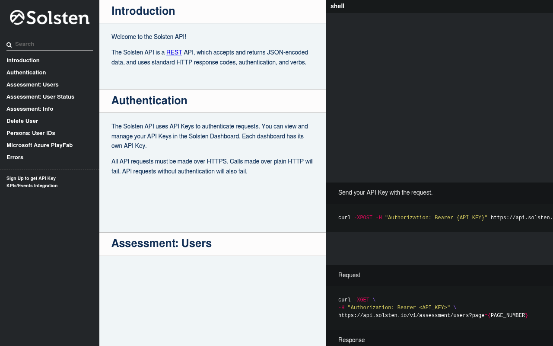Click the Solsten logo

click(x=50, y=18)
